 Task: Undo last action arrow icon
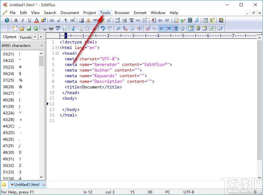click(103, 28)
